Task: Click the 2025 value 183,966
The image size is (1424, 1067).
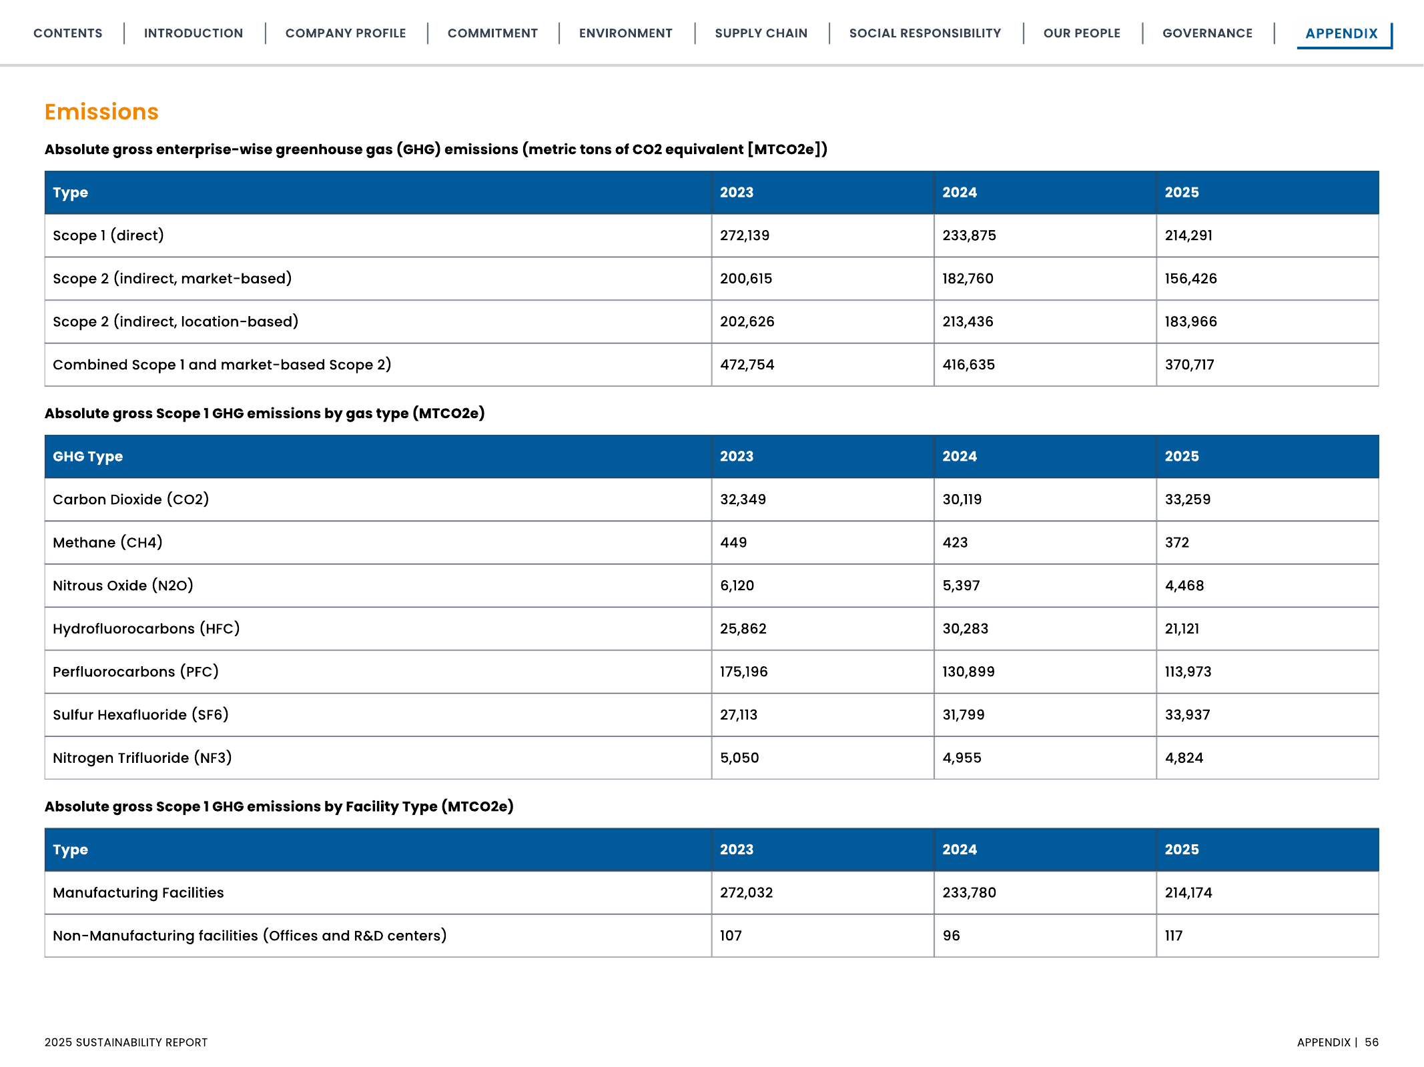Action: [x=1191, y=321]
